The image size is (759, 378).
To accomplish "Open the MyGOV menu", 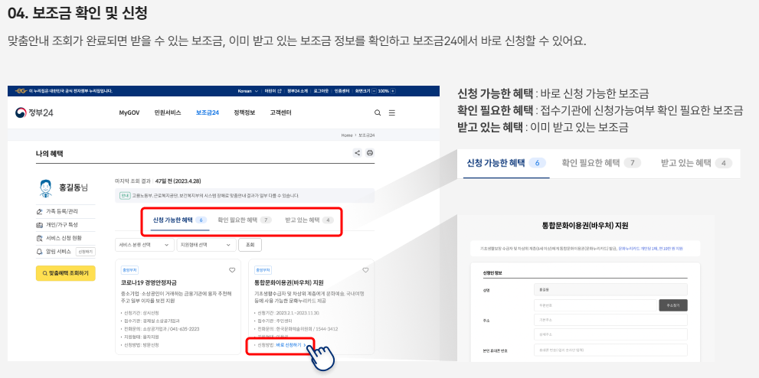I will point(129,112).
